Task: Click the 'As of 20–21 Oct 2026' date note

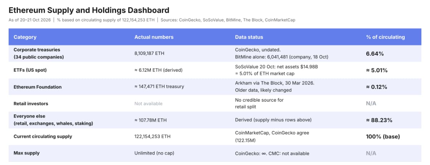Action: pos(30,20)
